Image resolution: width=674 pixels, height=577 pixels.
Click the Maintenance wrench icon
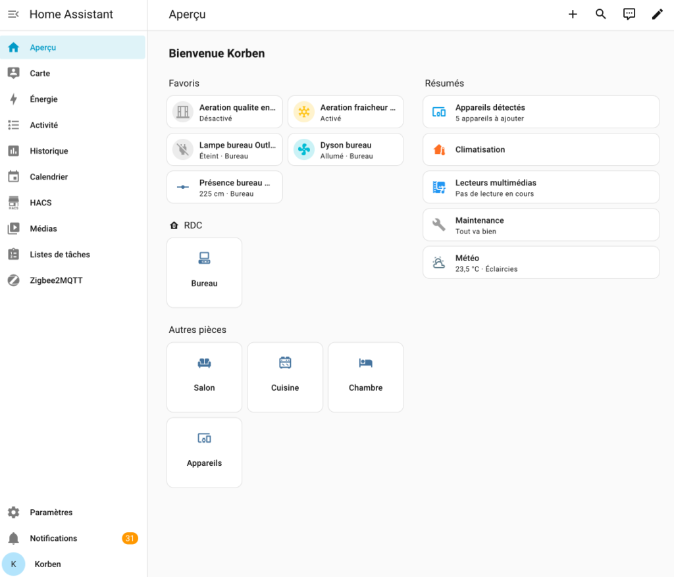pyautogui.click(x=439, y=225)
